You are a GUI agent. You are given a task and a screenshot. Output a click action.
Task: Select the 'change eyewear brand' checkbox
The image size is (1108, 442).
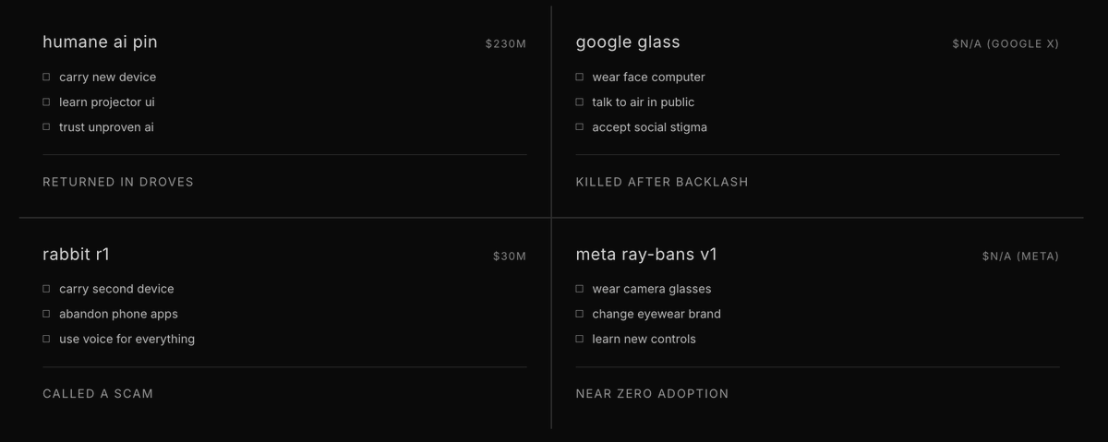click(x=580, y=315)
